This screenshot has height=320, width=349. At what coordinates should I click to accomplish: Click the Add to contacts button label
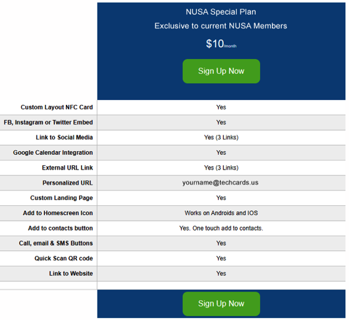60,228
